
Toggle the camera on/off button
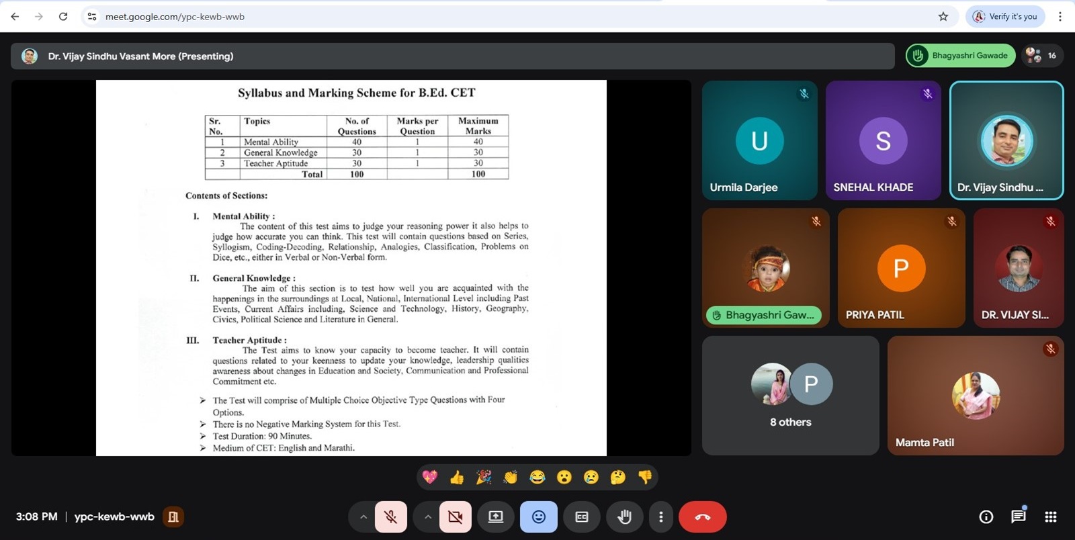pyautogui.click(x=455, y=516)
